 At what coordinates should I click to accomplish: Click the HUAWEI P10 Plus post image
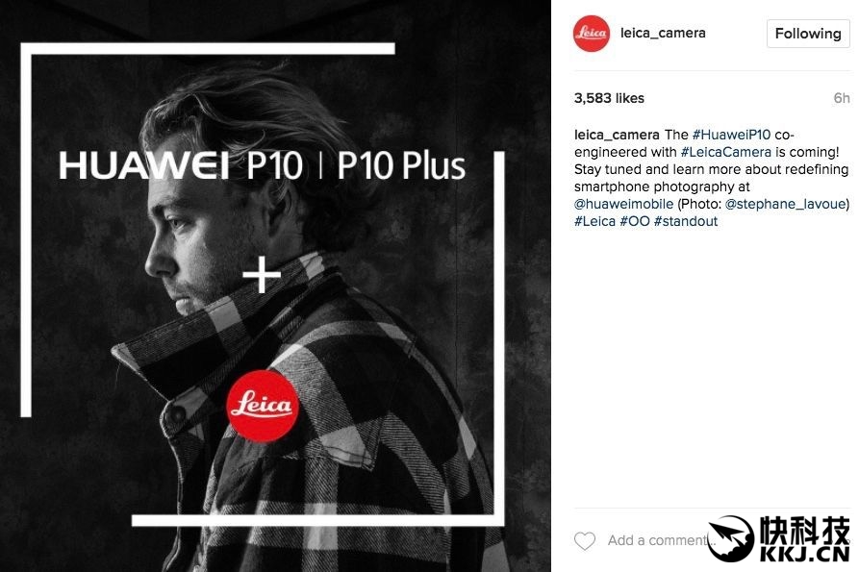click(275, 286)
